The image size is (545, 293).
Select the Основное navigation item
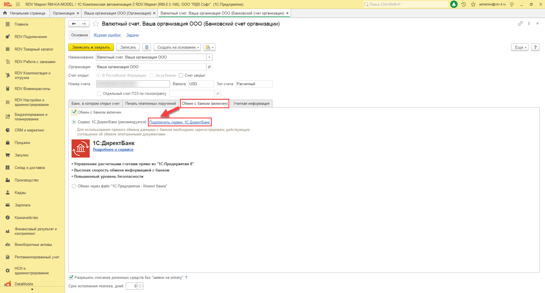(79, 35)
